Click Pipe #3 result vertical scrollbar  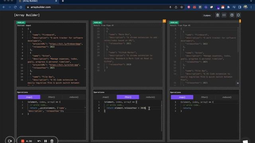pos(238,40)
